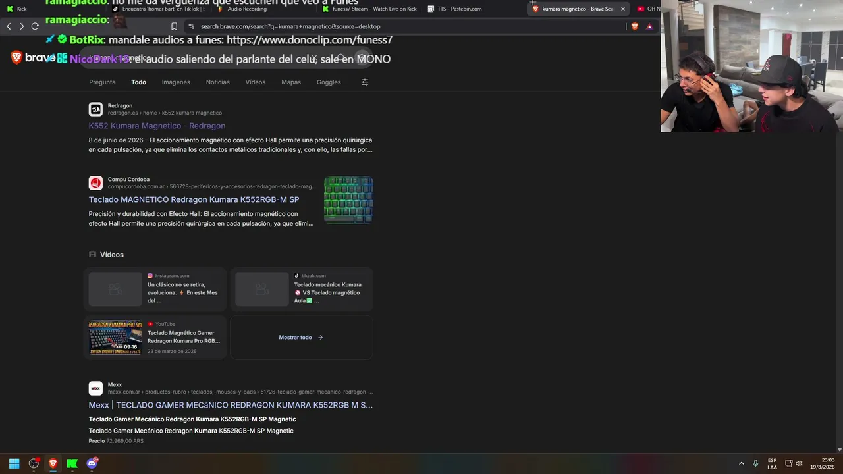
Task: Go back to the previous page
Action: (x=9, y=26)
